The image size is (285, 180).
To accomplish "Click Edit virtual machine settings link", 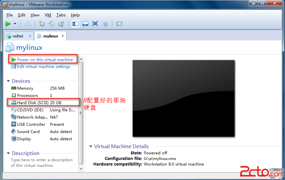I will (44, 67).
